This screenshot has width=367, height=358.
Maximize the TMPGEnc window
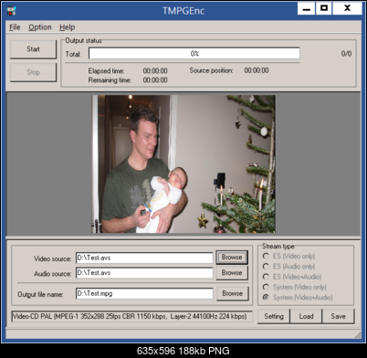pyautogui.click(x=324, y=8)
